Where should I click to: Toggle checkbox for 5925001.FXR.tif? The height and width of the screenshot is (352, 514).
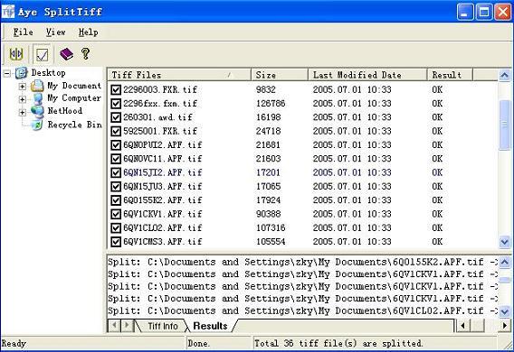click(116, 131)
